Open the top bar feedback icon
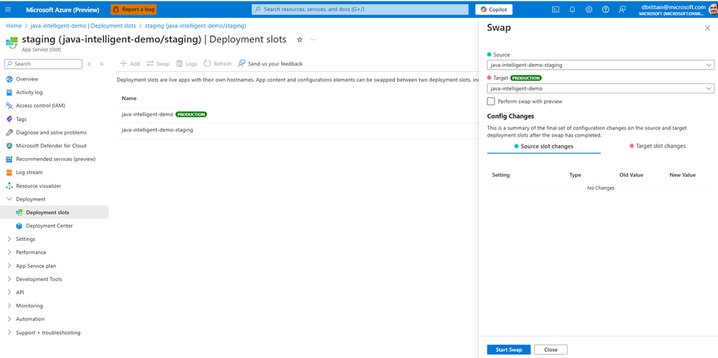 (x=622, y=9)
